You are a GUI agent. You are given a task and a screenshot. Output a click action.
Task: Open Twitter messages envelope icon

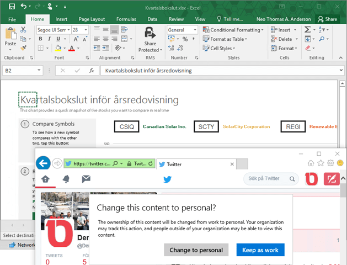pos(86,178)
